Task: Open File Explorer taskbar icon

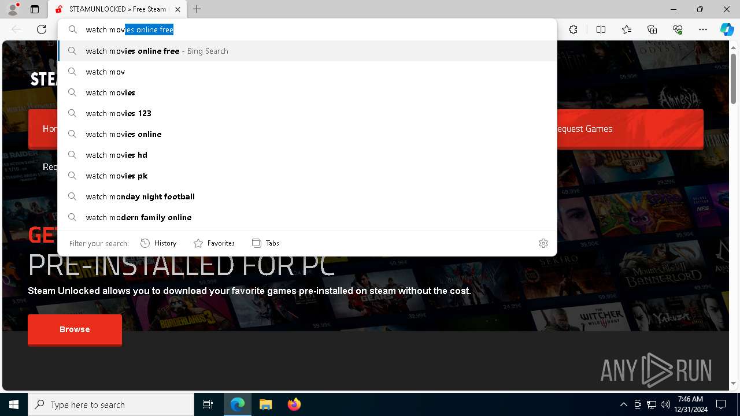Action: [265, 404]
